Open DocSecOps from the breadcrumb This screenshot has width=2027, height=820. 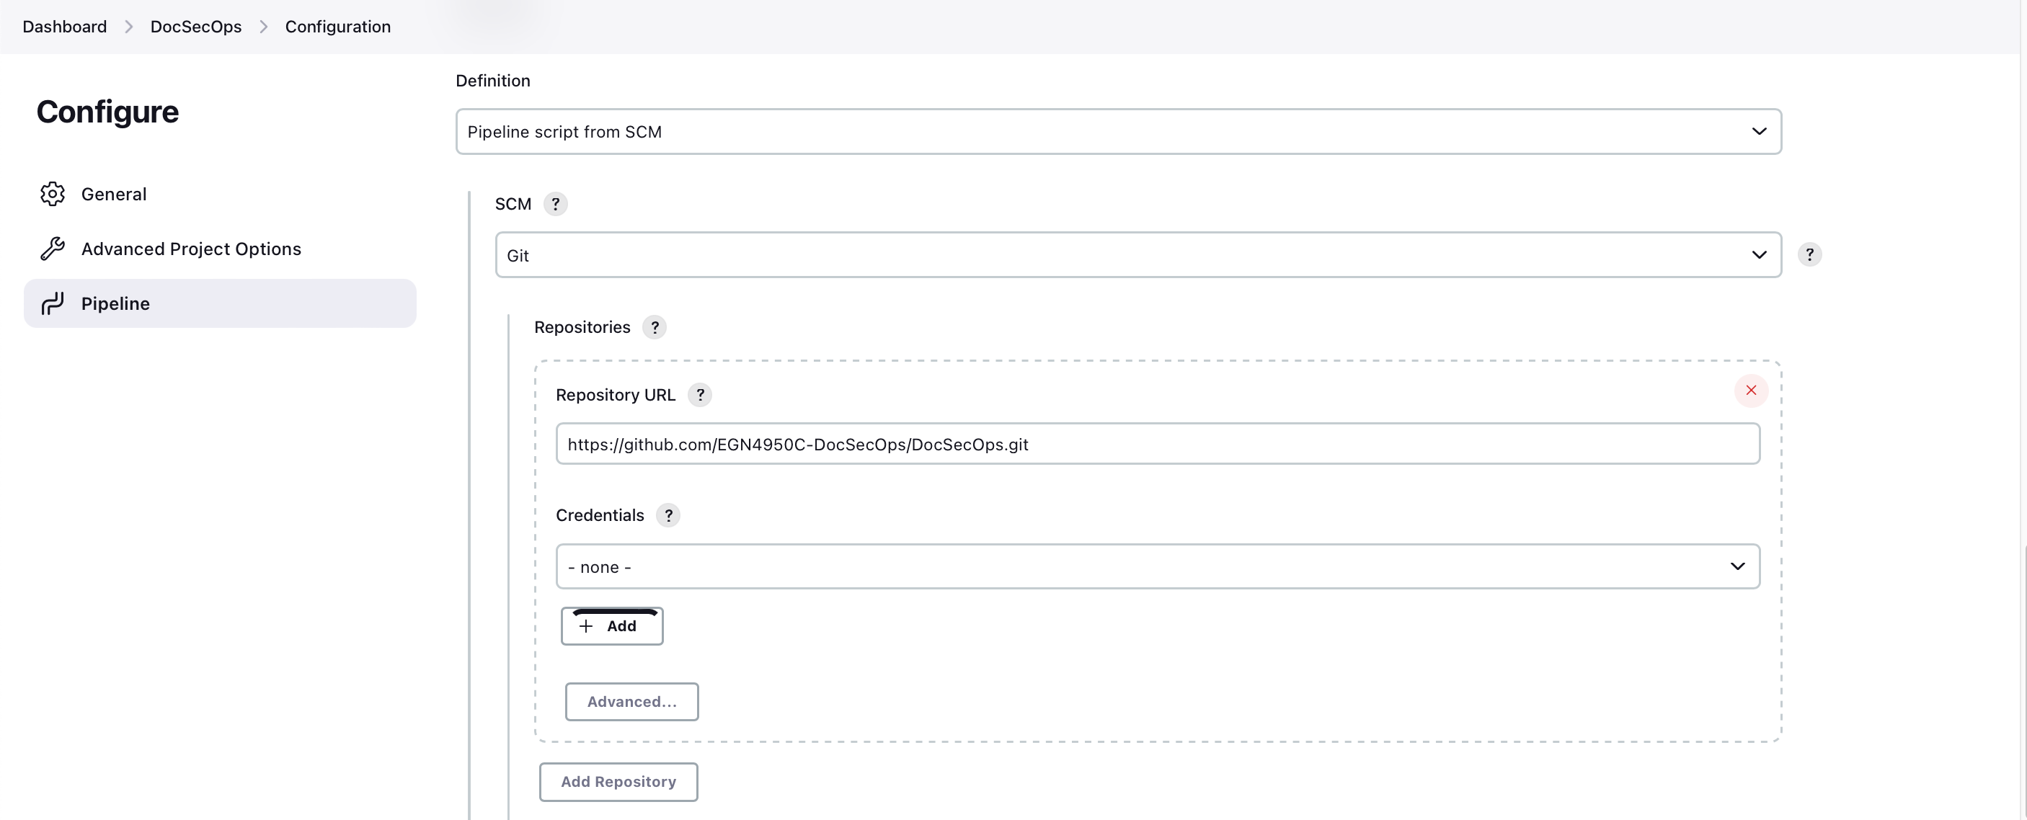(196, 26)
